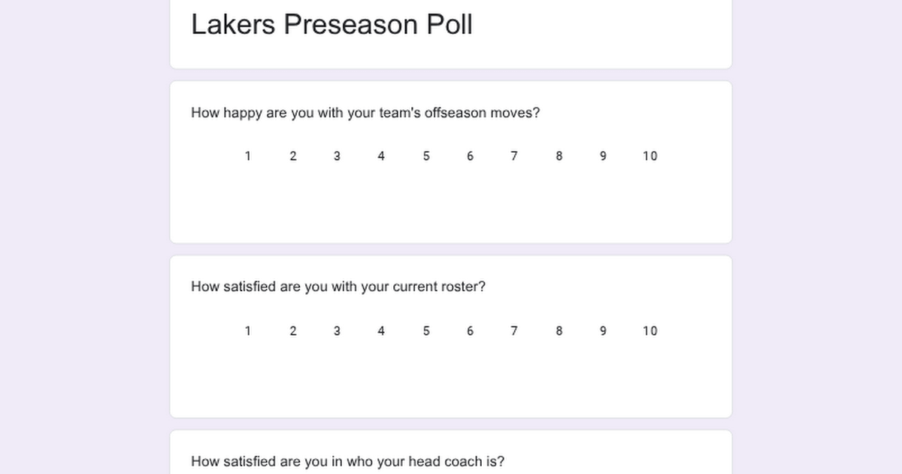Rate offseason moves happiness as 5
This screenshot has height=474, width=902.
[425, 156]
